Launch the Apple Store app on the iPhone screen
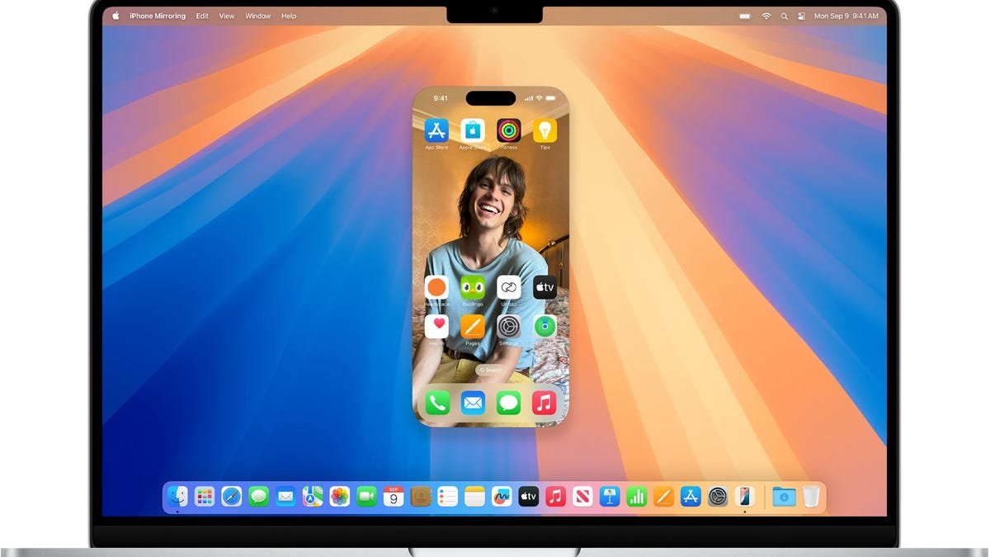This screenshot has height=557, width=990. 473,130
